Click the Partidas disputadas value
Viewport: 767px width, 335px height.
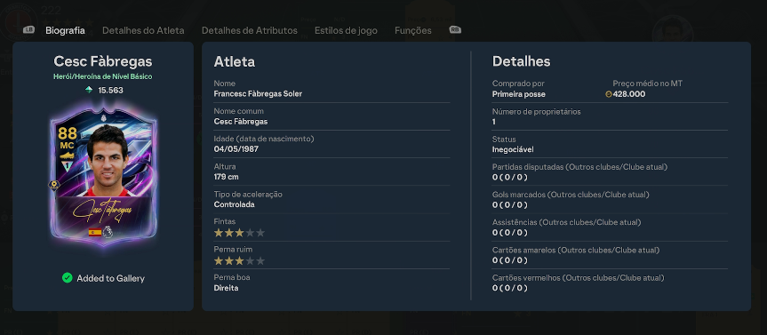point(509,177)
